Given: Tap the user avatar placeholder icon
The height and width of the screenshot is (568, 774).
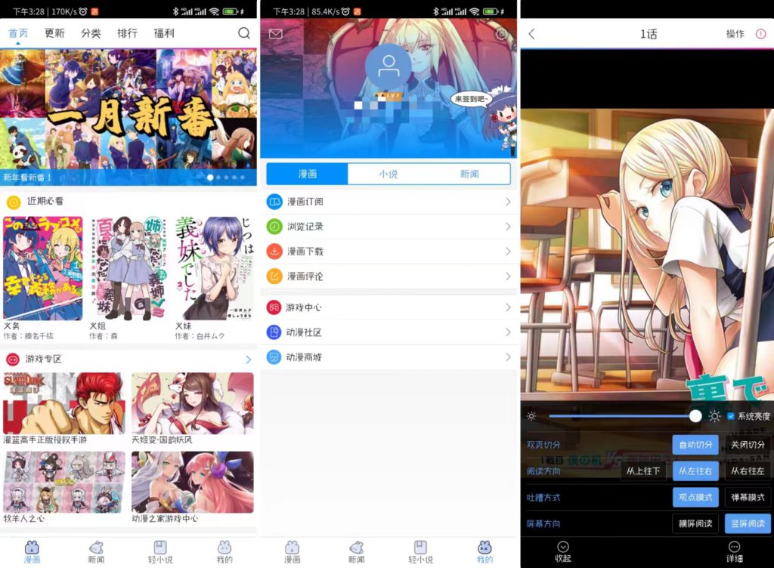Looking at the screenshot, I should (389, 66).
